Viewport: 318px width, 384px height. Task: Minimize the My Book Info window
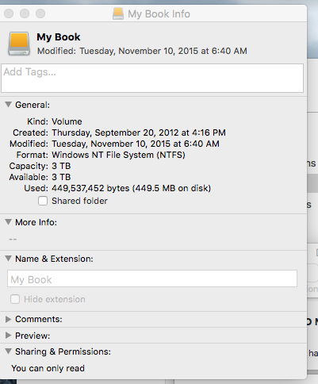[x=25, y=13]
